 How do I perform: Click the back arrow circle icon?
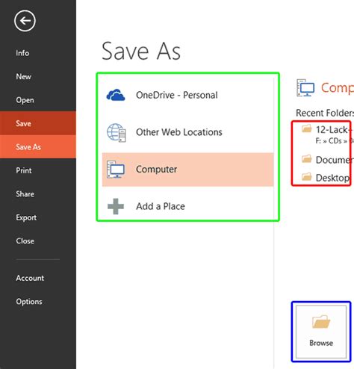(25, 21)
